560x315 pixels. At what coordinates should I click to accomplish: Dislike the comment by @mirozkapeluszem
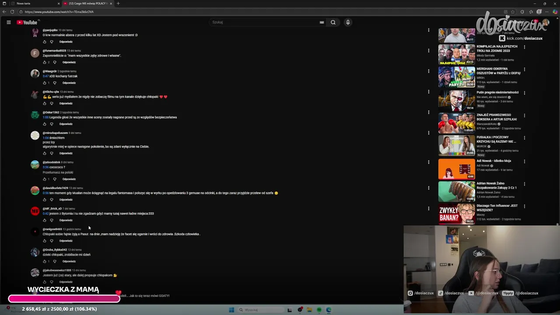click(x=51, y=154)
